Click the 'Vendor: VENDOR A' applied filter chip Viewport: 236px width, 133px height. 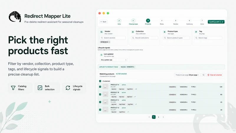click(x=127, y=67)
